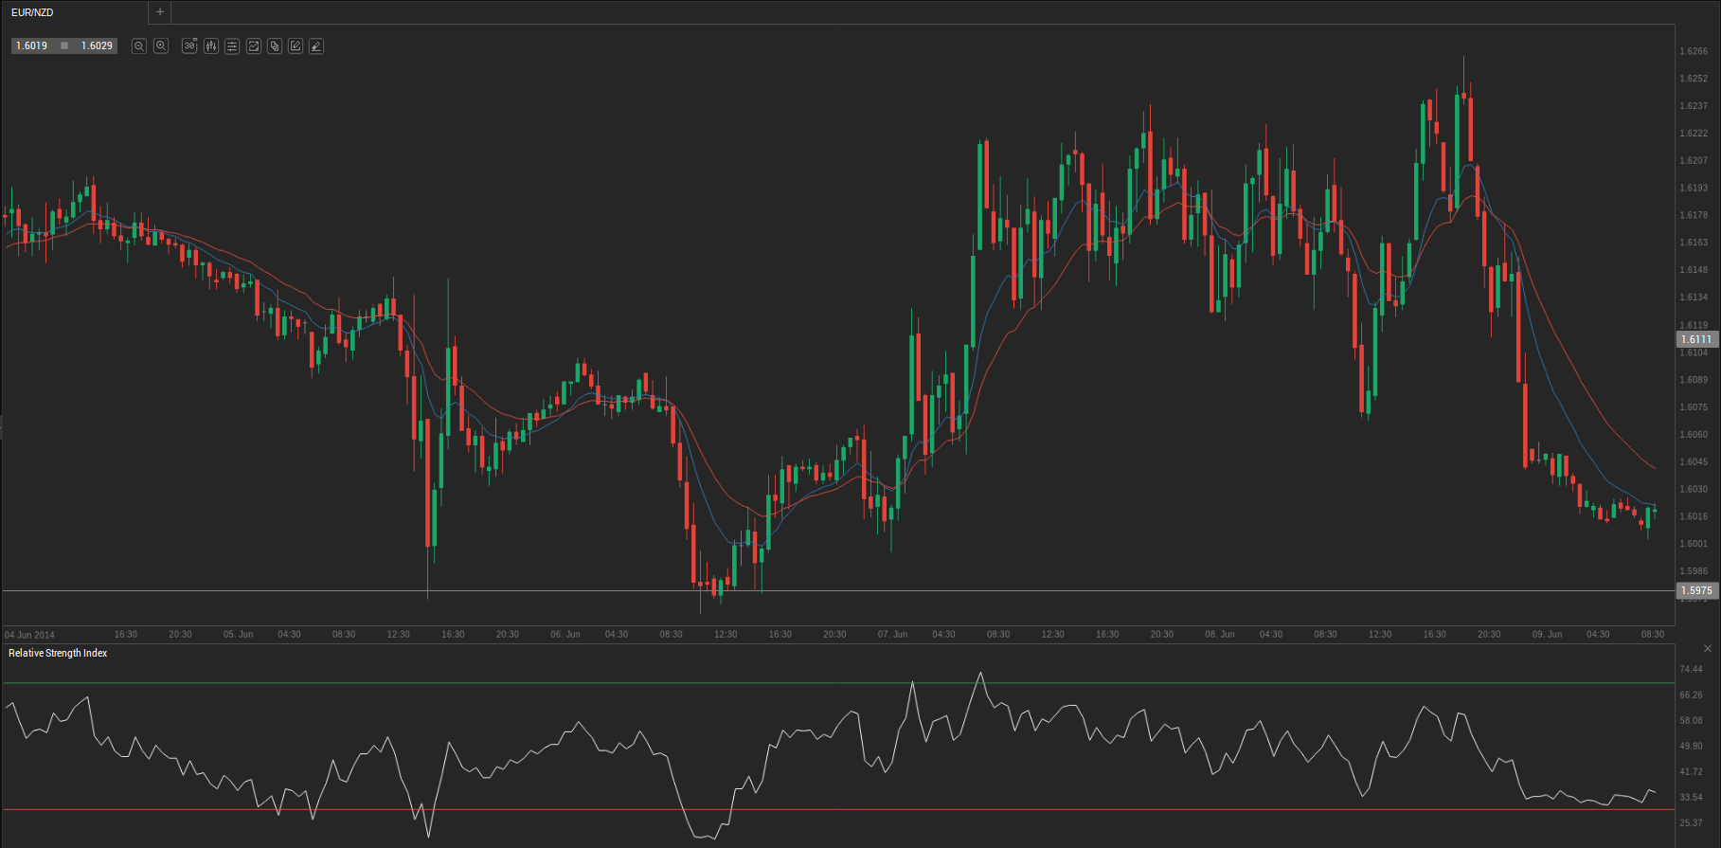Click the square between bid and ask prices

[64, 45]
